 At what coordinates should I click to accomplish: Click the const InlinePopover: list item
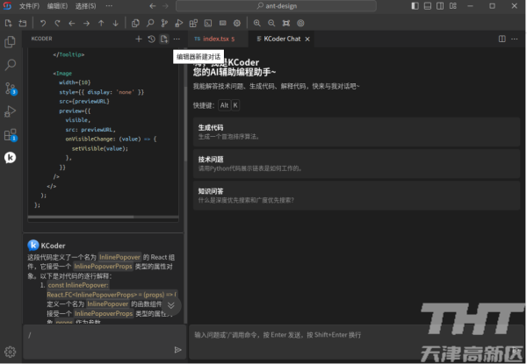click(x=78, y=285)
